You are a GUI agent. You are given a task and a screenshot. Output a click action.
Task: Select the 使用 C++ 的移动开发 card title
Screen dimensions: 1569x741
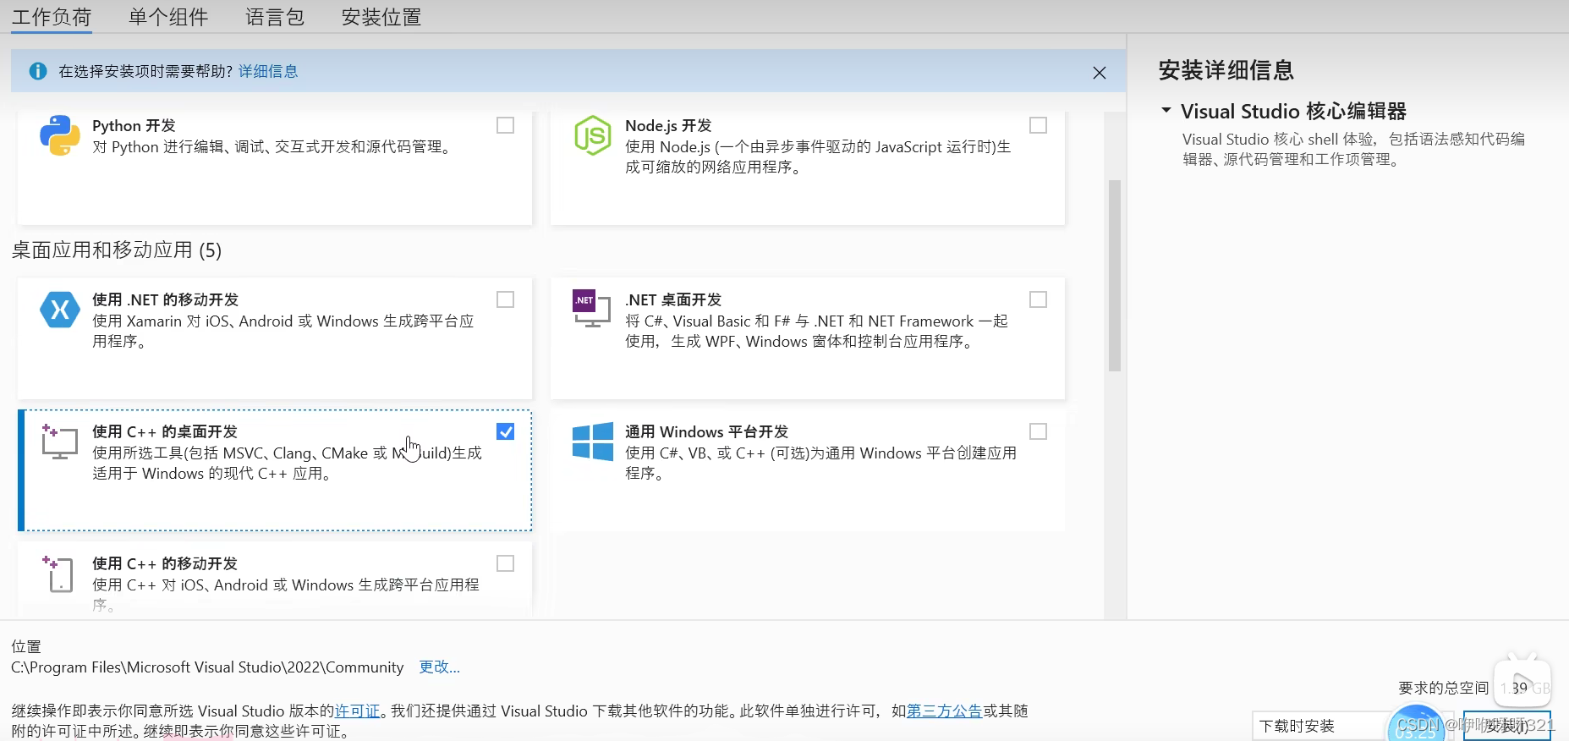tap(165, 563)
